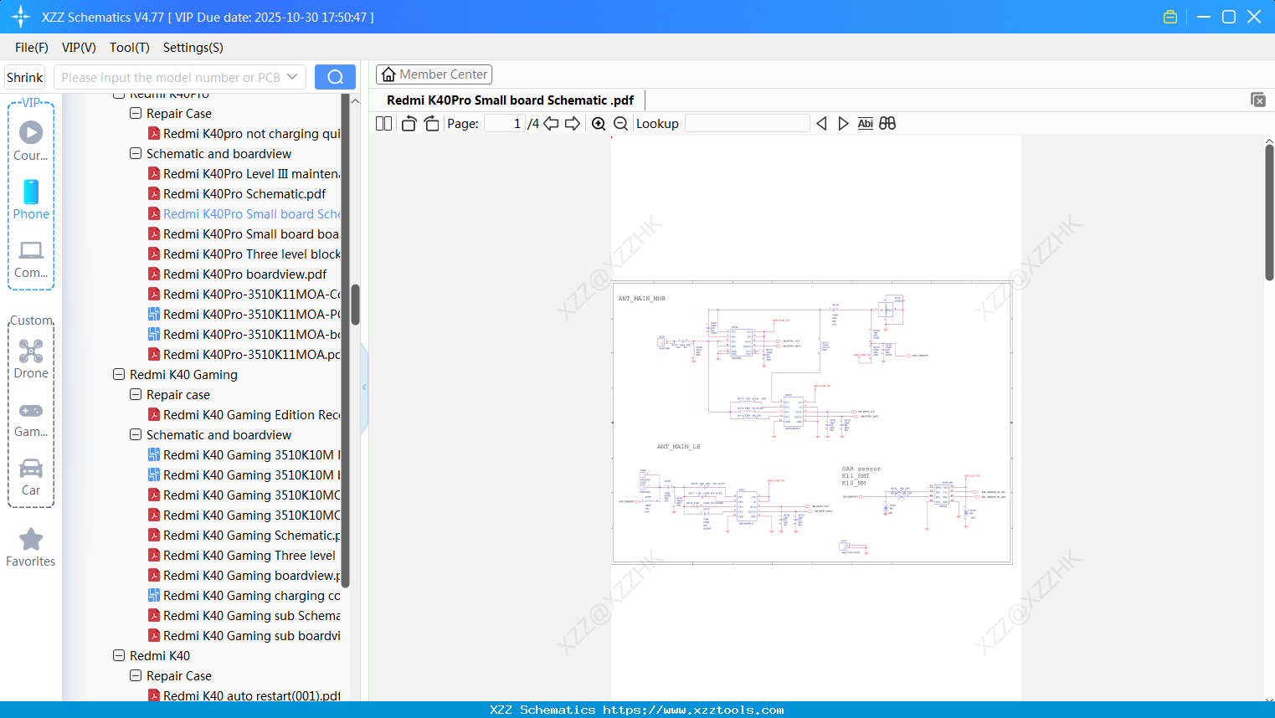Click the tree panel vertical scrollbar thumb
This screenshot has width=1275, height=718.
(355, 305)
